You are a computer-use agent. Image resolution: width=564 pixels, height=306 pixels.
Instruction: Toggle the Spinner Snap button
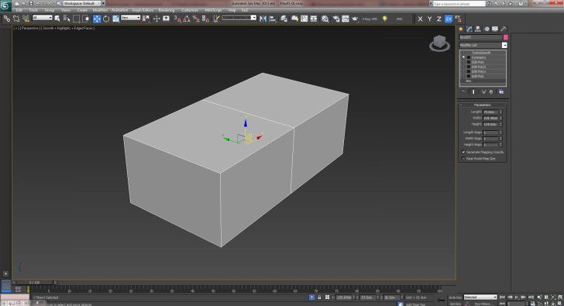205,19
